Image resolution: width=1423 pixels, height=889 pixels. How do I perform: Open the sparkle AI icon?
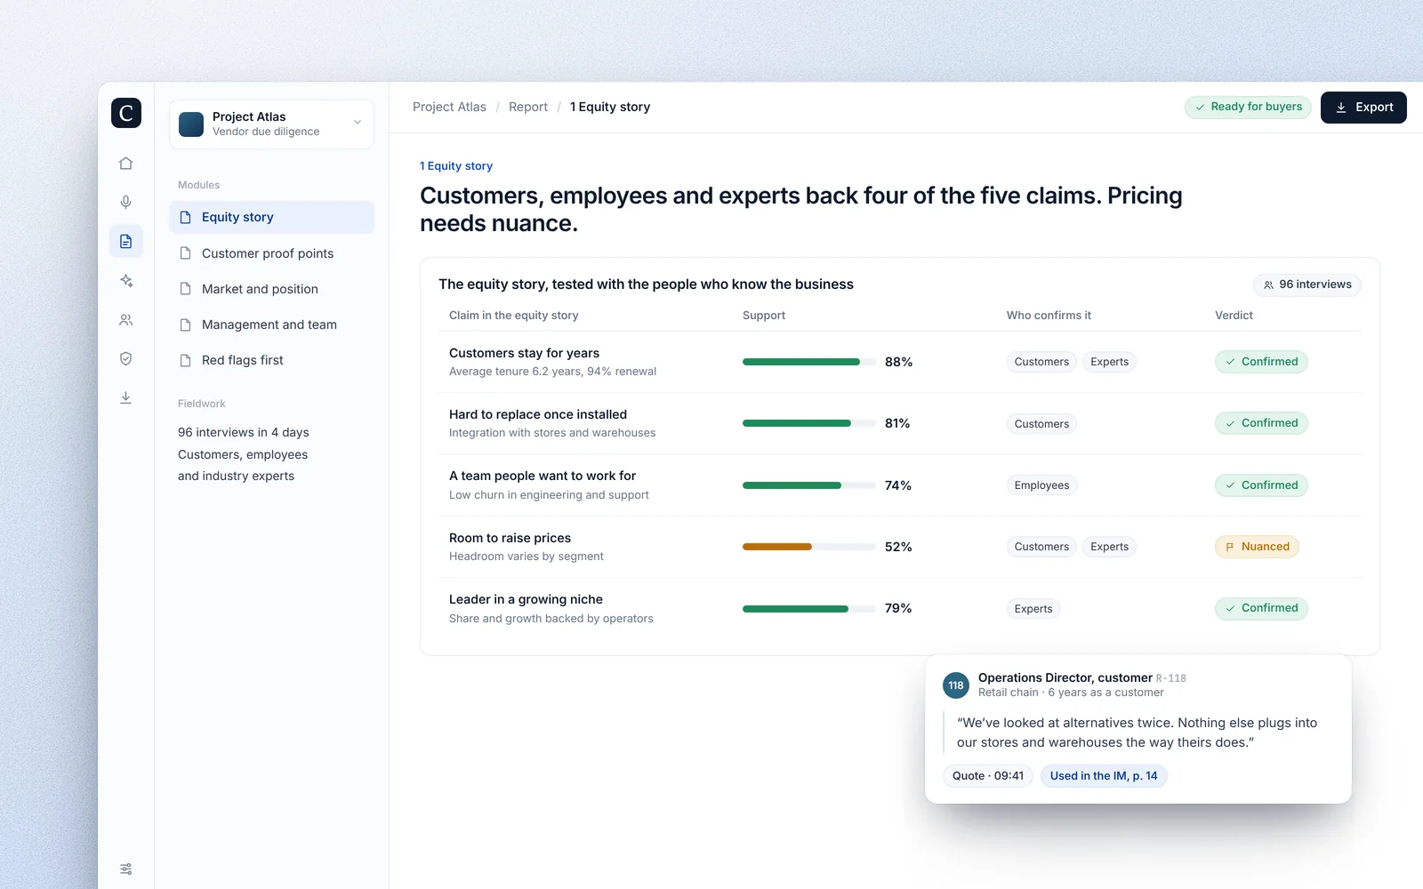126,281
